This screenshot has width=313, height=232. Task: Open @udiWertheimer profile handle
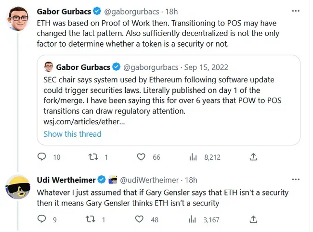pos(151,180)
